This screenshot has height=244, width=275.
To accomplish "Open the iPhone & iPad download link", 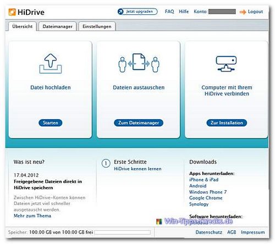I will (x=204, y=180).
